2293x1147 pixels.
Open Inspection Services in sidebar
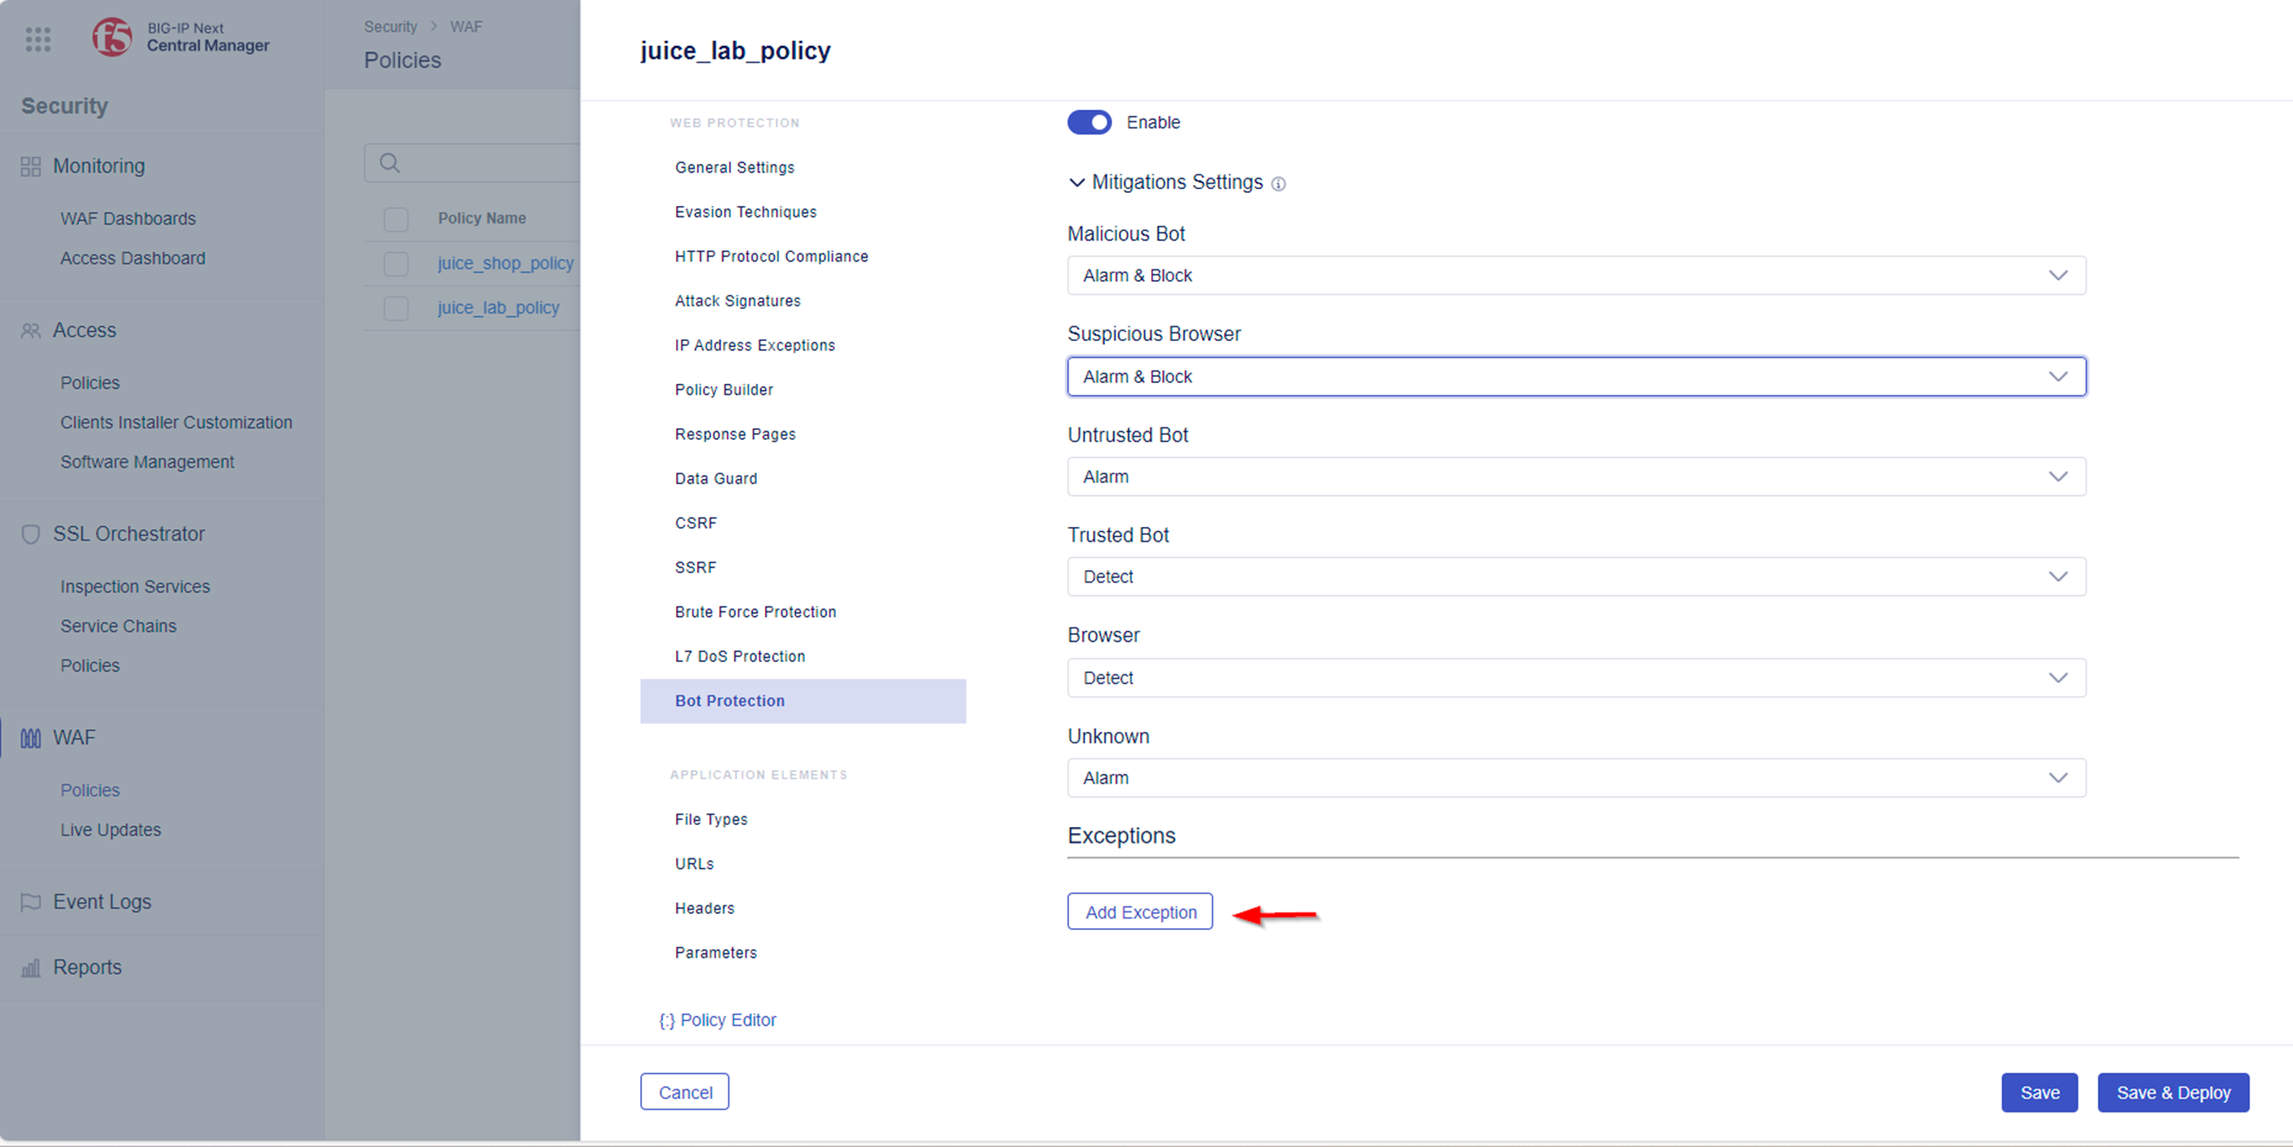135,587
